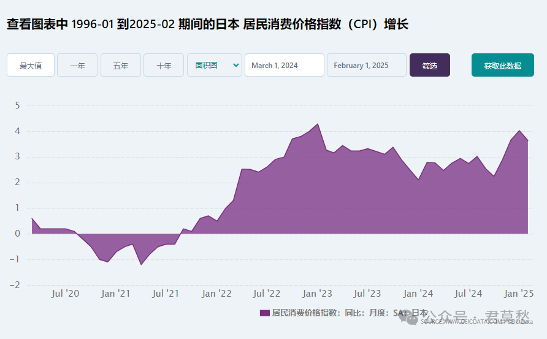
Task: Click the Jan '23 peak on the chart
Action: pos(318,124)
